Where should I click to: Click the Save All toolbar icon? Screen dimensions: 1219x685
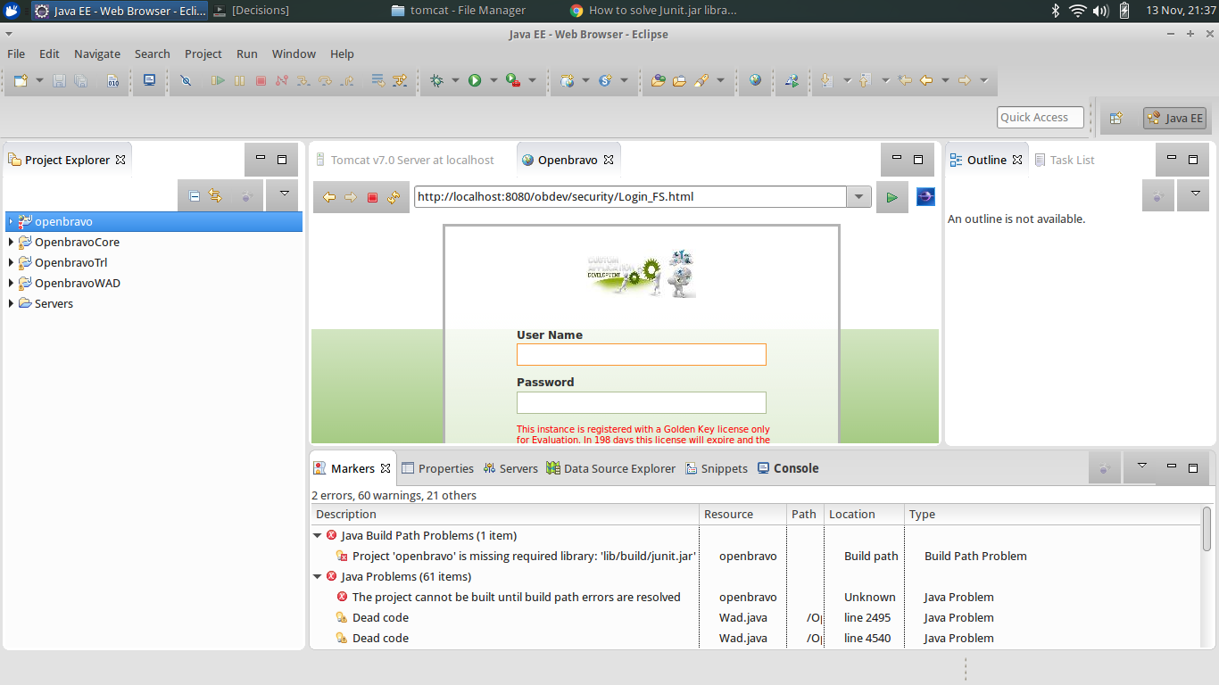(80, 80)
